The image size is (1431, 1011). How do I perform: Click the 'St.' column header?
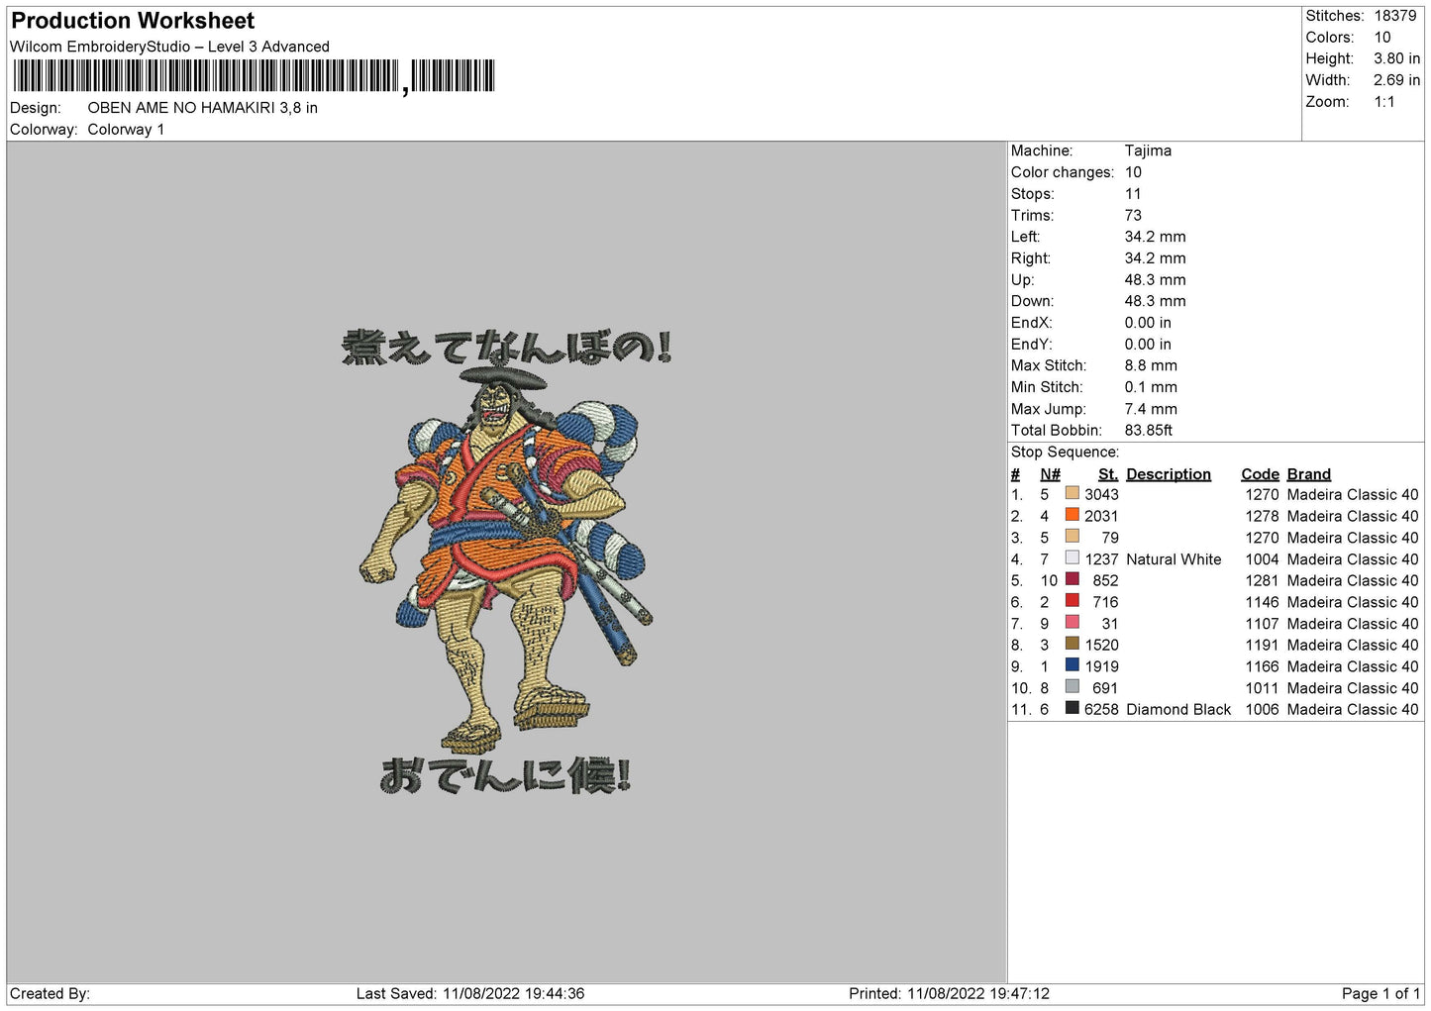click(x=1108, y=474)
